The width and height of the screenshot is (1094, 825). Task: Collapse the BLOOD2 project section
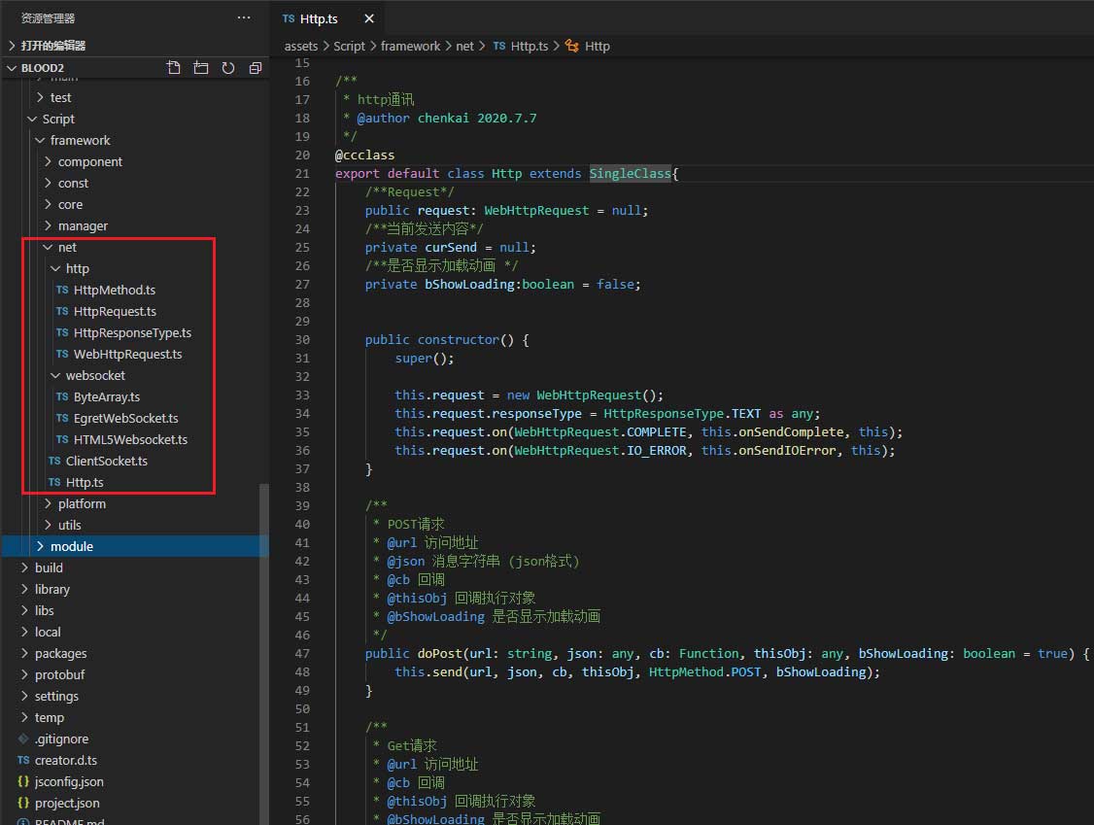[x=12, y=68]
